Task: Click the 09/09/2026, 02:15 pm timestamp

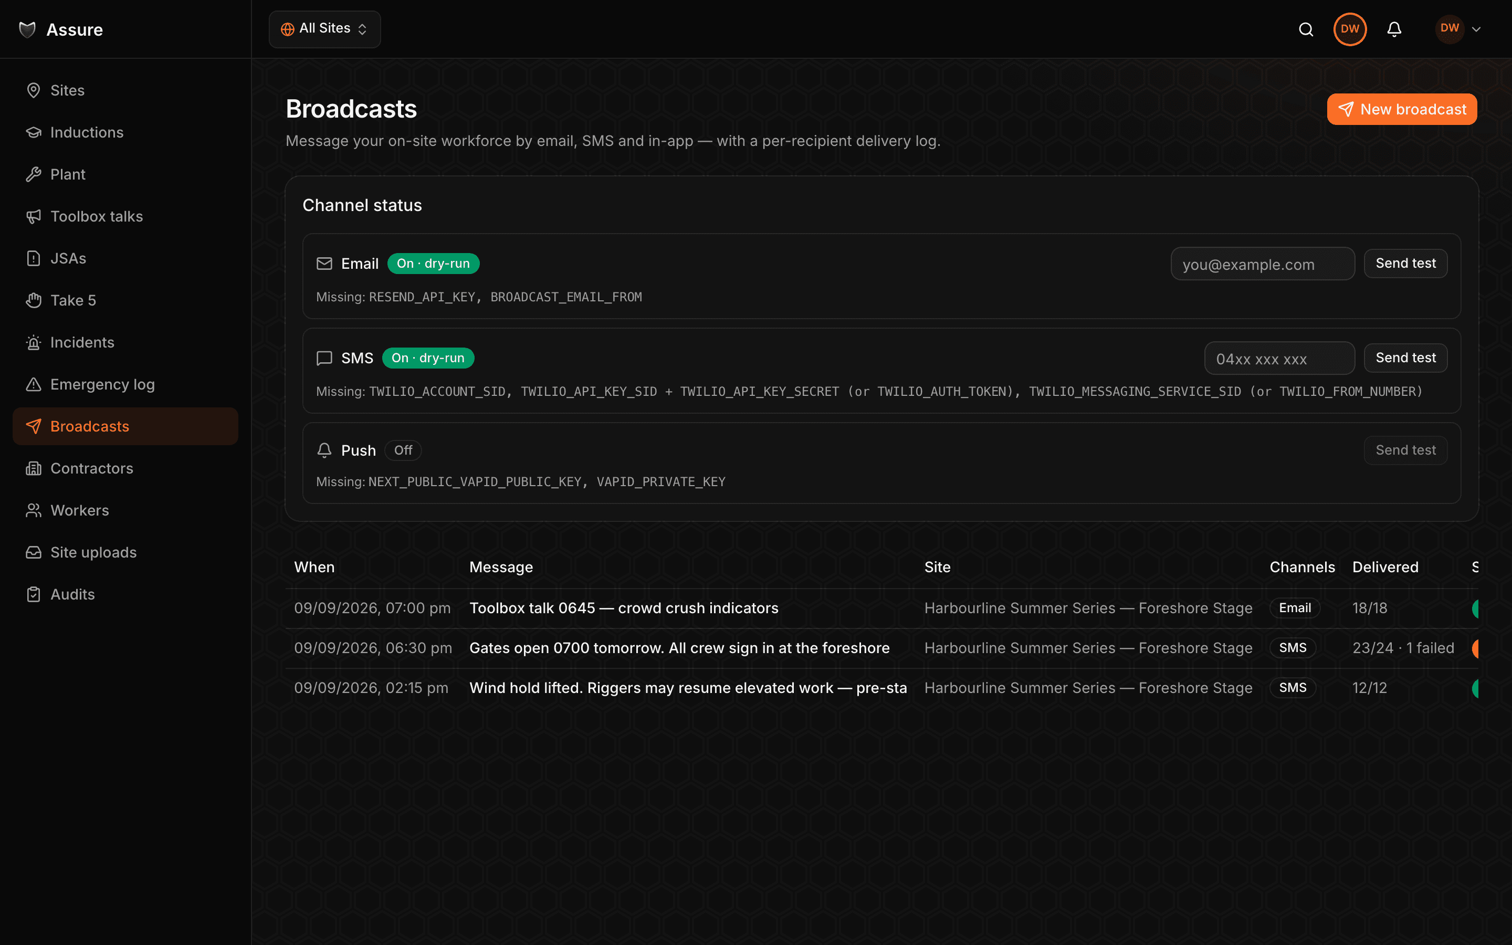Action: (x=371, y=688)
